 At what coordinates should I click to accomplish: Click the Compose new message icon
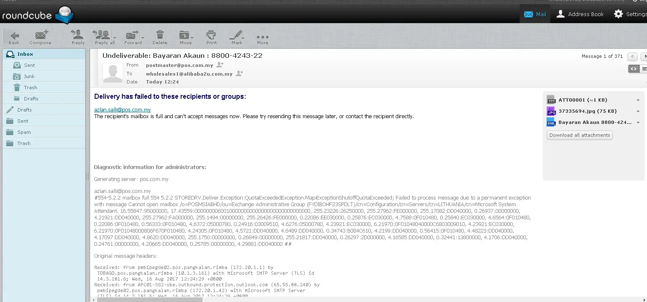41,36
